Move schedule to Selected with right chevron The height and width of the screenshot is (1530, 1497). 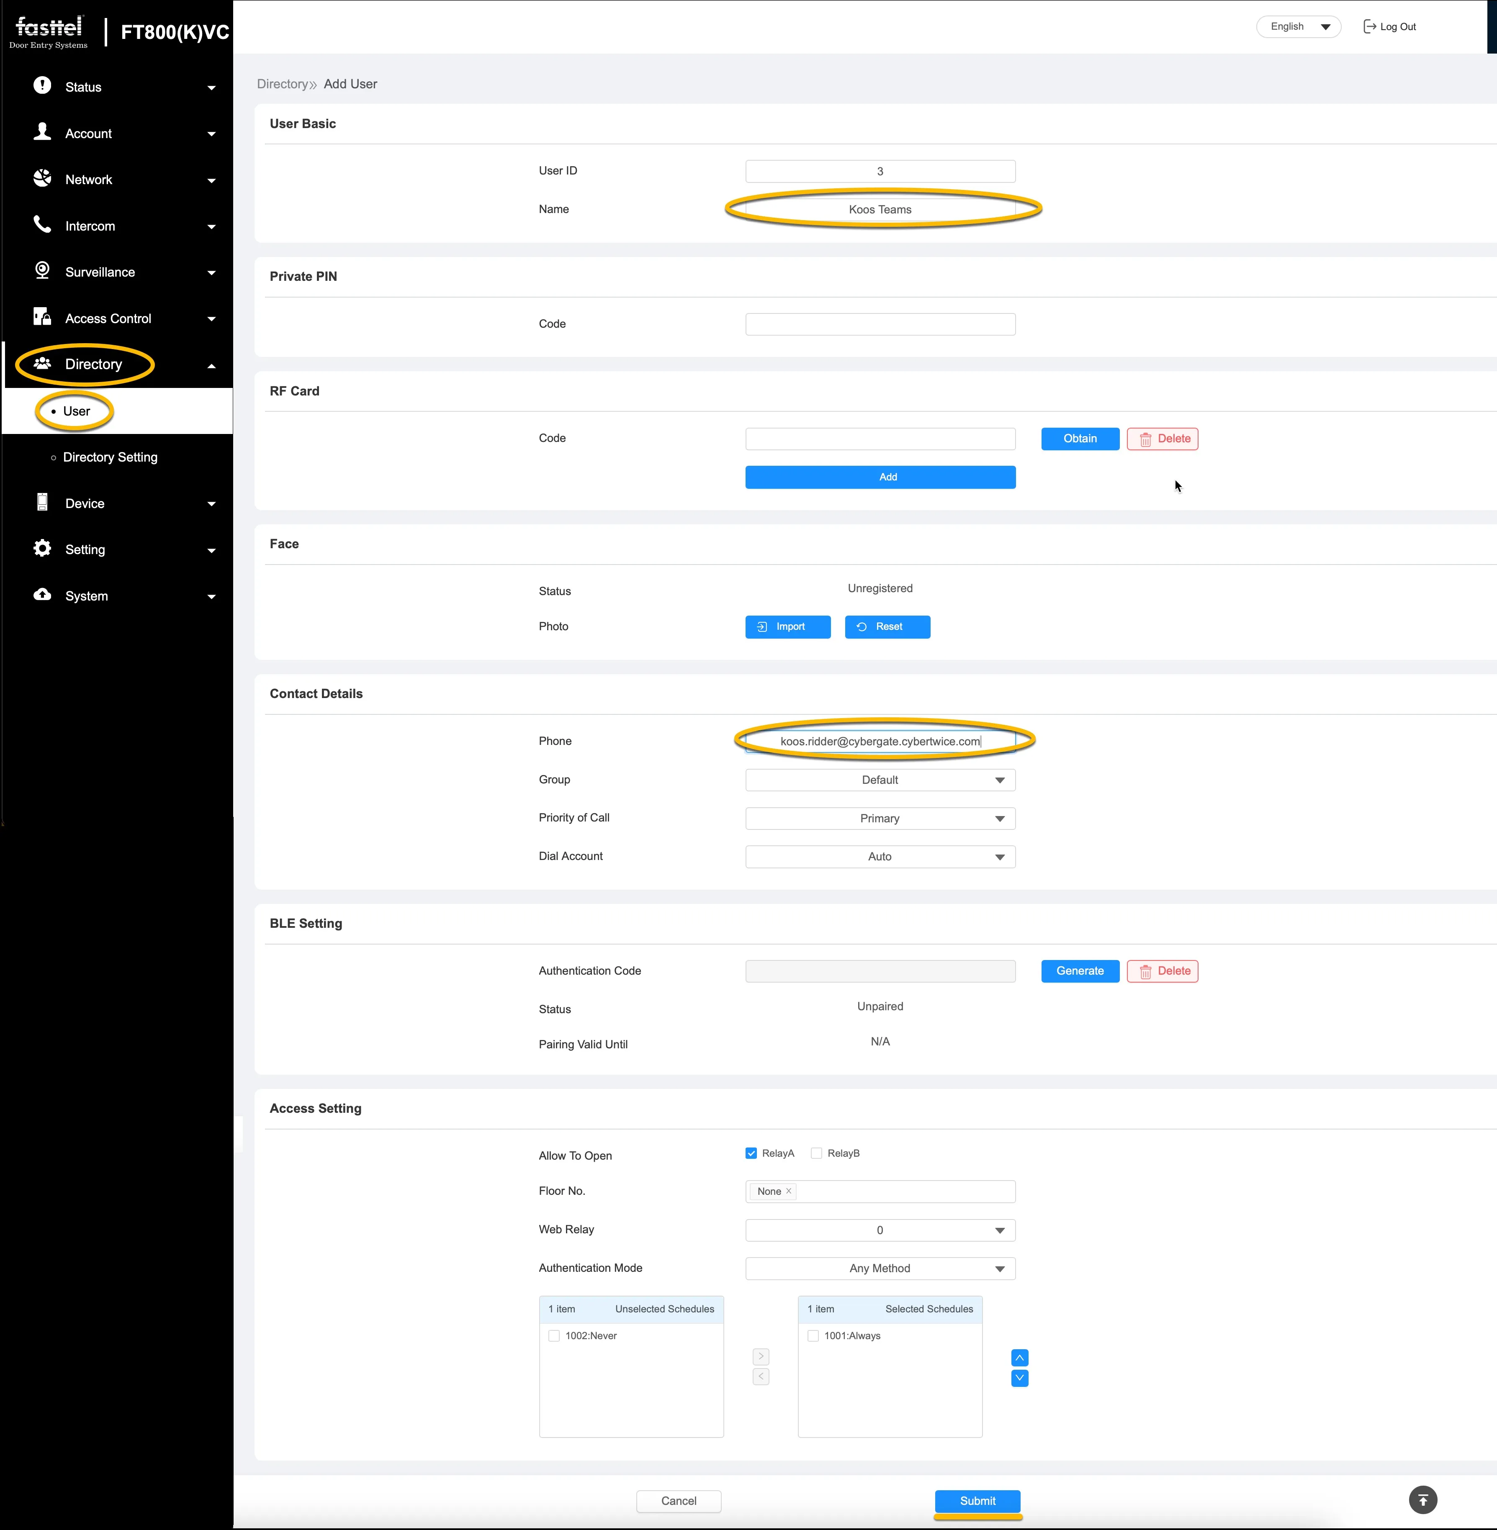pos(760,1356)
